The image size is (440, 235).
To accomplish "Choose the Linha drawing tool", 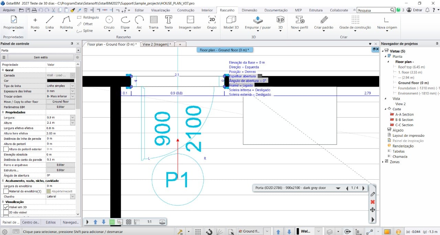I will [x=50, y=23].
